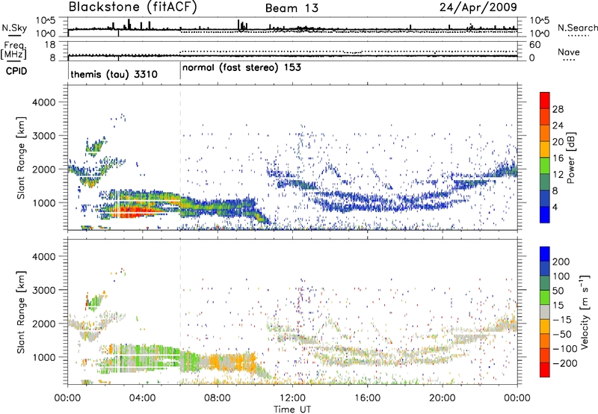This screenshot has height=414, width=598.
Task: Click the velocity panel Slant Range label
Action: (x=21, y=312)
